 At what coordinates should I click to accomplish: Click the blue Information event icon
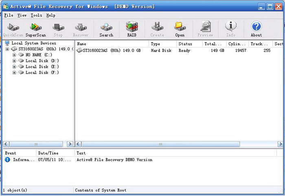point(7,159)
